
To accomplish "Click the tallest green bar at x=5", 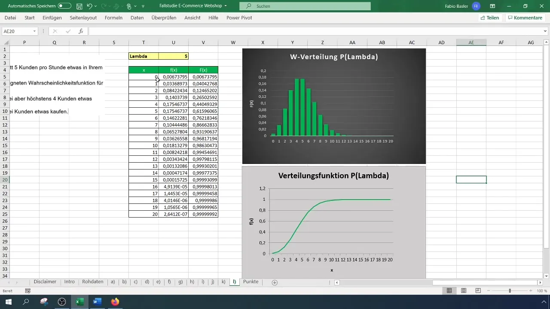I will click(x=302, y=107).
